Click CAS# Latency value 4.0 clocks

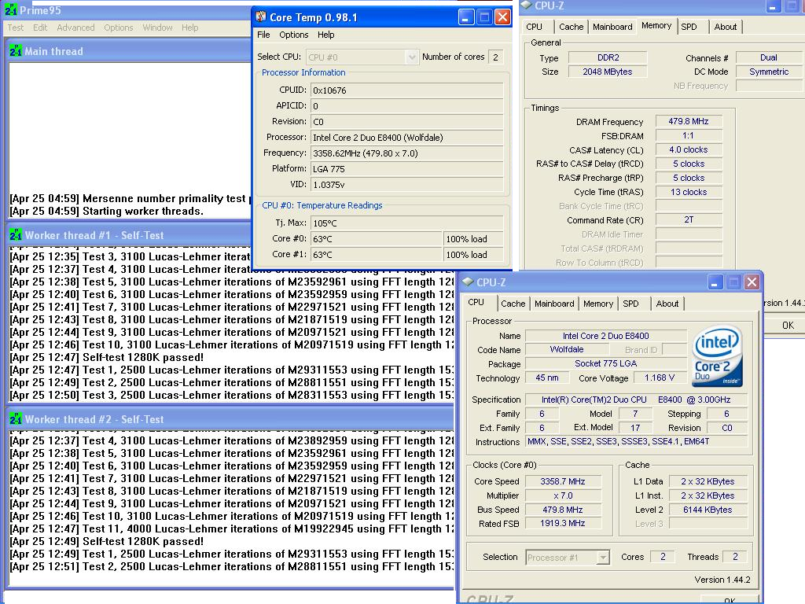click(689, 150)
